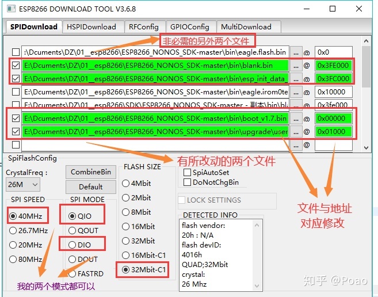Edit the 0x10000 address field
The width and height of the screenshot is (378, 297).
pos(334,92)
